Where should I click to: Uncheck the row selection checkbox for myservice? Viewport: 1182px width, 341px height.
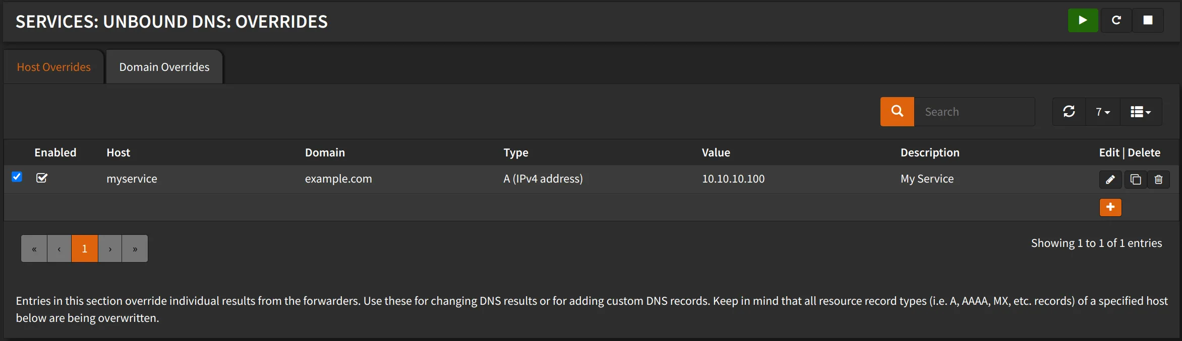coord(17,177)
